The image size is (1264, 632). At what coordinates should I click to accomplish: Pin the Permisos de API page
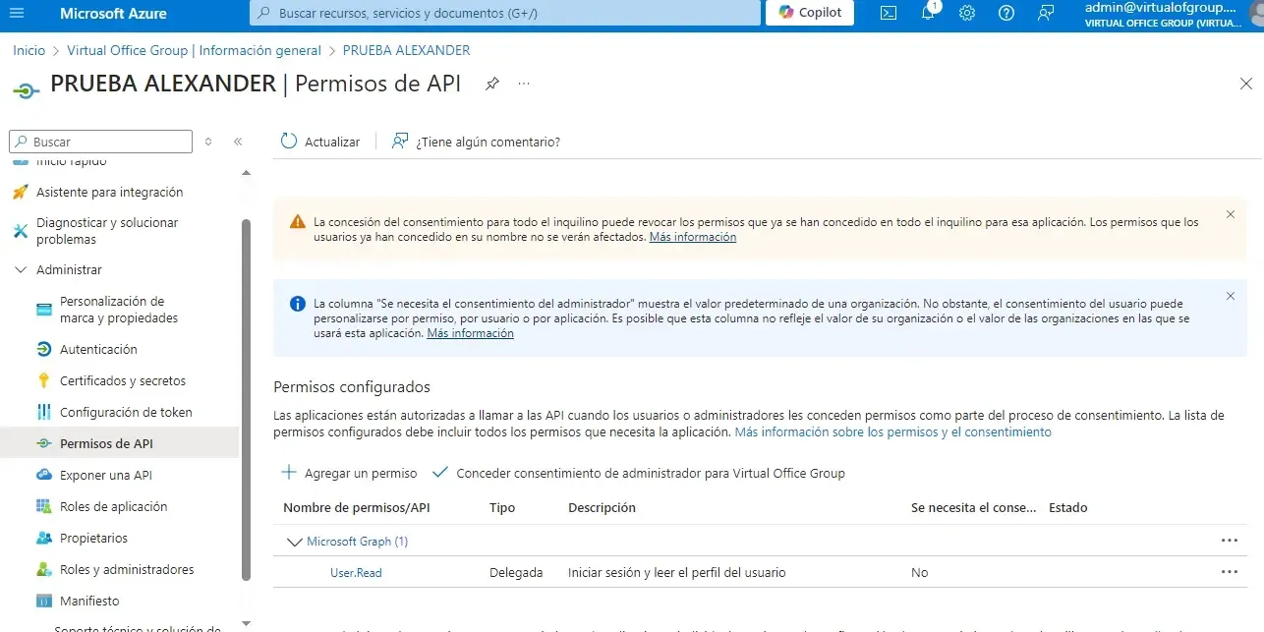pos(492,85)
